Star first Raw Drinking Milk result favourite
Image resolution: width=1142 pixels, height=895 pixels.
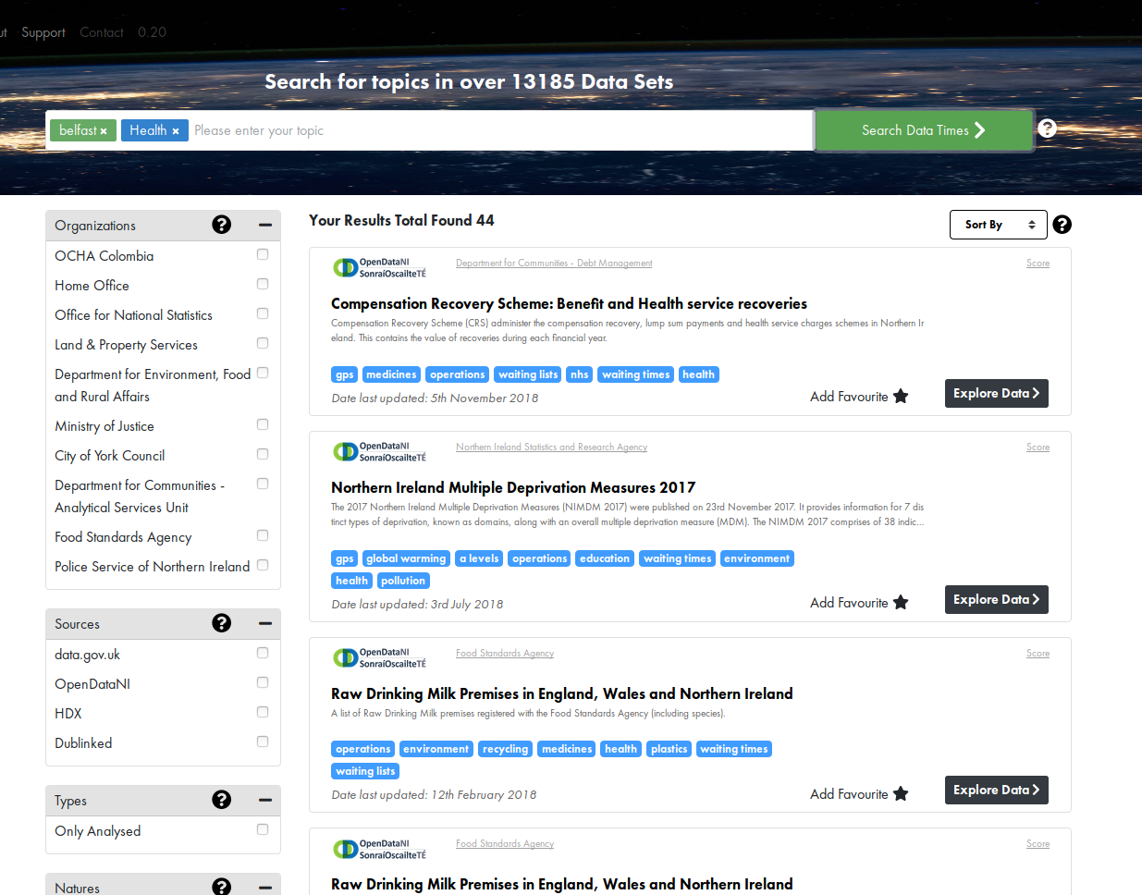pos(901,794)
